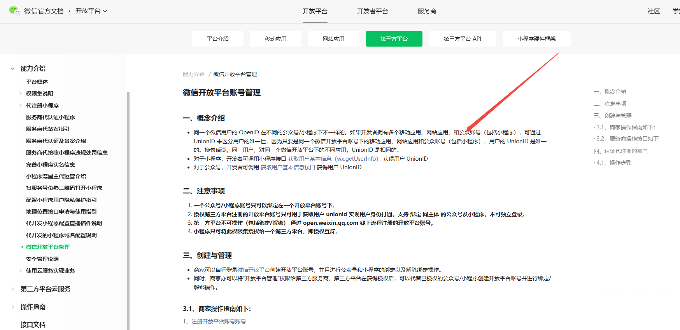The height and width of the screenshot is (330, 680).
Task: Open the 微信开放平台 inline link
Action: [x=254, y=270]
